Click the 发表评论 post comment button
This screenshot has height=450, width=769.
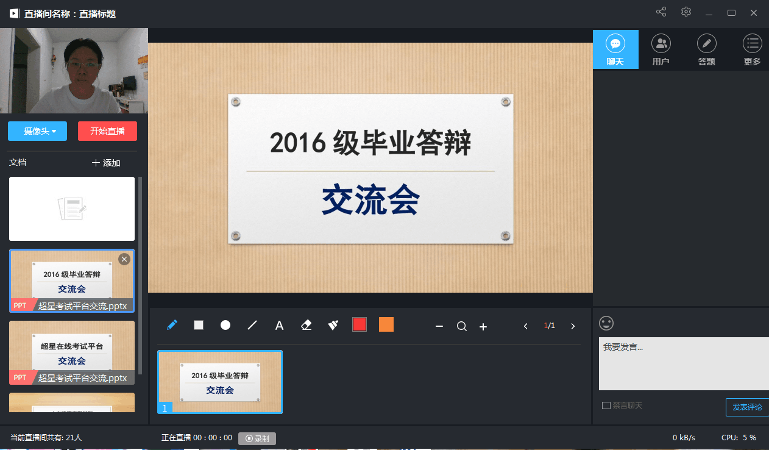(748, 407)
